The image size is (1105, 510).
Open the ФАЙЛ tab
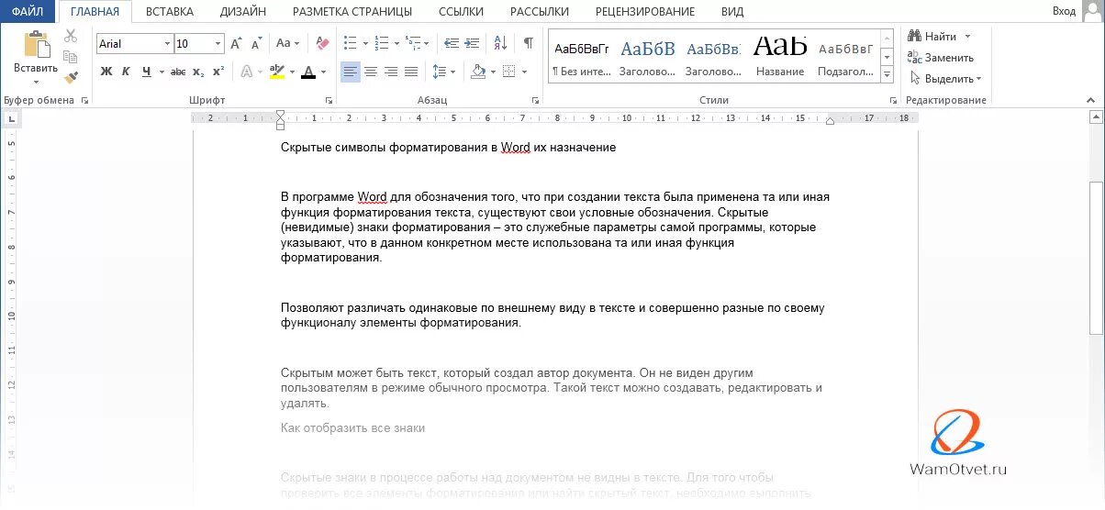pyautogui.click(x=28, y=11)
